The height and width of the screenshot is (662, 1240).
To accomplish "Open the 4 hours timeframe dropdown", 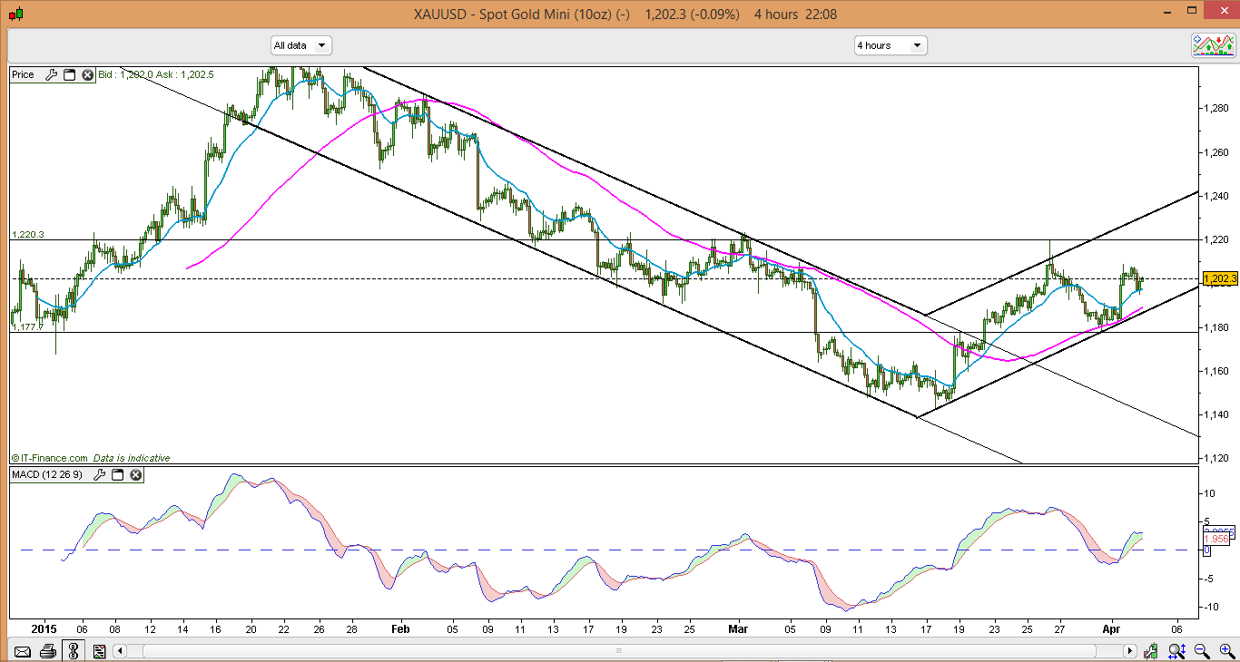I will pyautogui.click(x=890, y=45).
